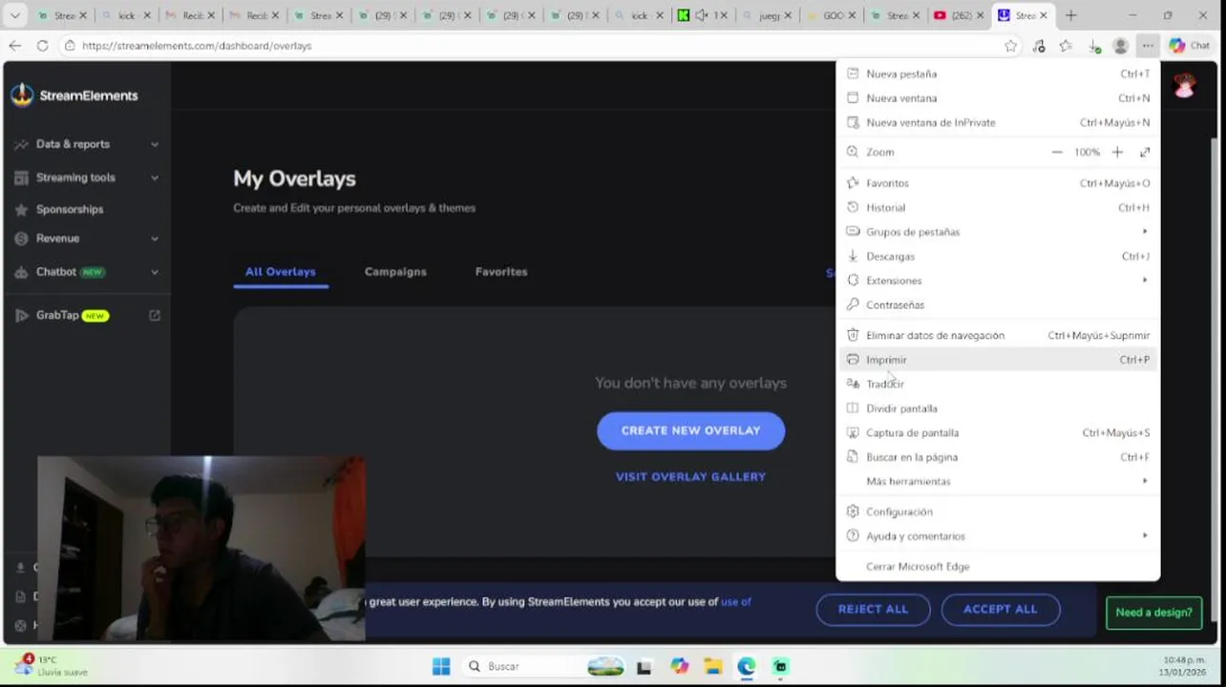This screenshot has height=687, width=1226.
Task: Expand the Chatbot sidebar section
Action: 86,272
